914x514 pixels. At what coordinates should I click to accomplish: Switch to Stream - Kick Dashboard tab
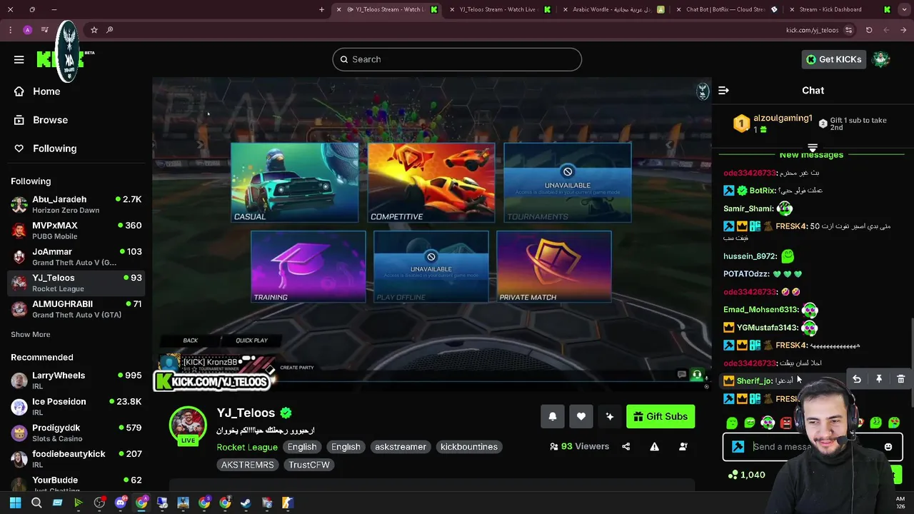pyautogui.click(x=840, y=9)
